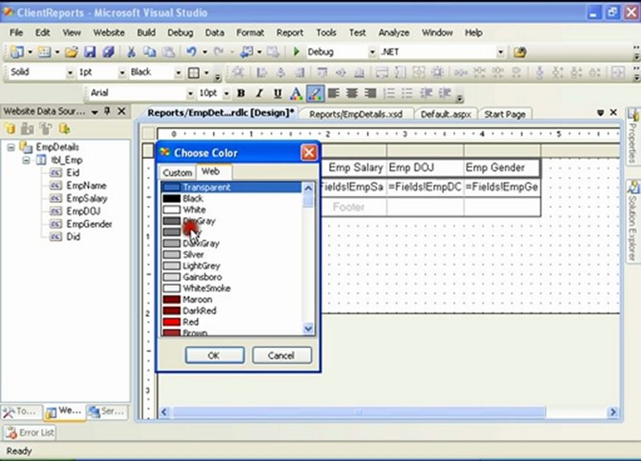The height and width of the screenshot is (461, 641).
Task: Click the Decrease Indent icon
Action: tap(426, 93)
